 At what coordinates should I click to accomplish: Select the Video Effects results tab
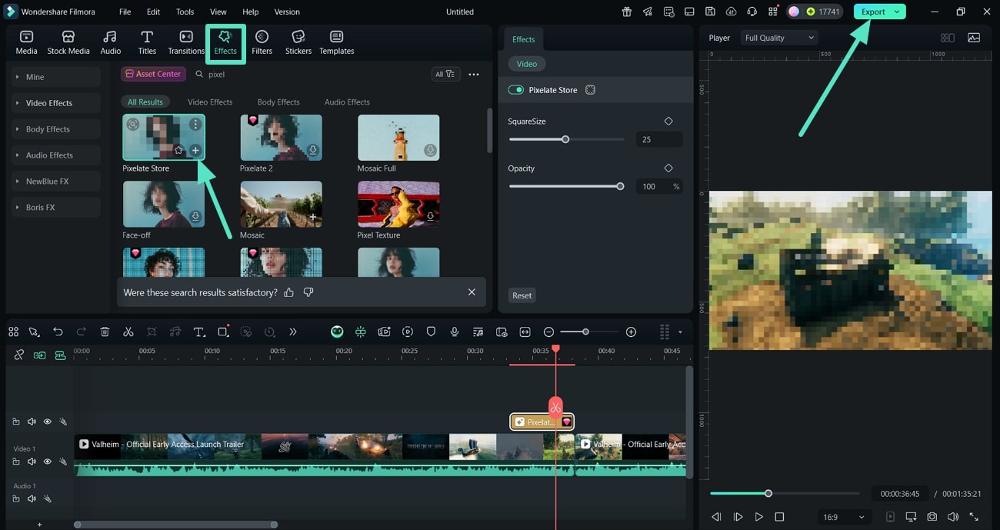click(x=210, y=102)
